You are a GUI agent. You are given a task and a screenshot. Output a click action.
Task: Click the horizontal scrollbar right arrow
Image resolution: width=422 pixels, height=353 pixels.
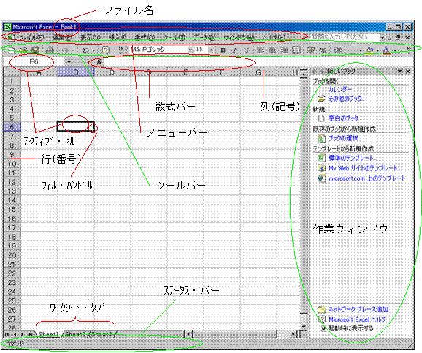(293, 334)
